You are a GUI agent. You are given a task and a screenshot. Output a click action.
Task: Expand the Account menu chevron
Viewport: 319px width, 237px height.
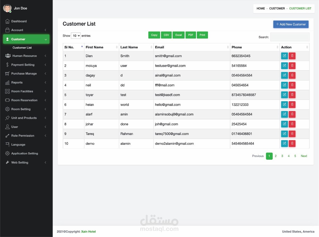click(x=45, y=30)
